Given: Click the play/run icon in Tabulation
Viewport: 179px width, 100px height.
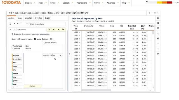Looking at the screenshot, I should click(63, 29).
